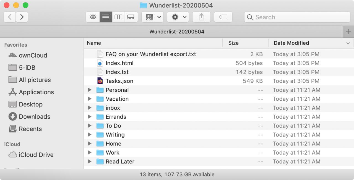Viewport: 354px width, 180px height.
Task: Select the Index.txt file icon
Action: click(x=100, y=72)
